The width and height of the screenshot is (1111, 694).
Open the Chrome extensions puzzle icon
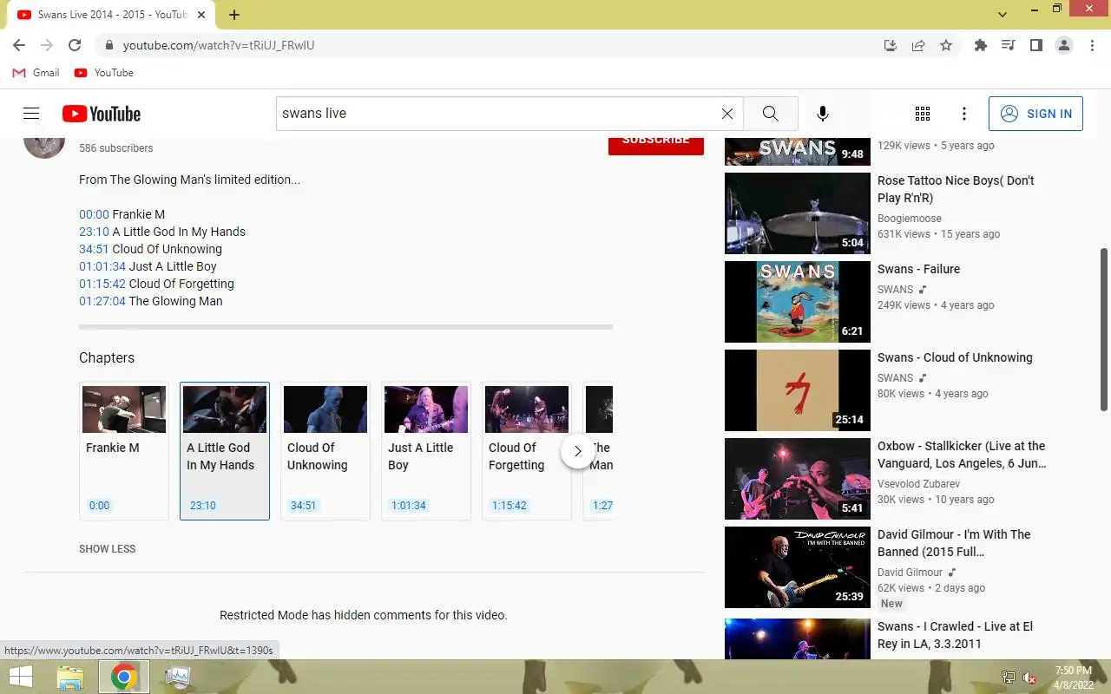tap(981, 45)
